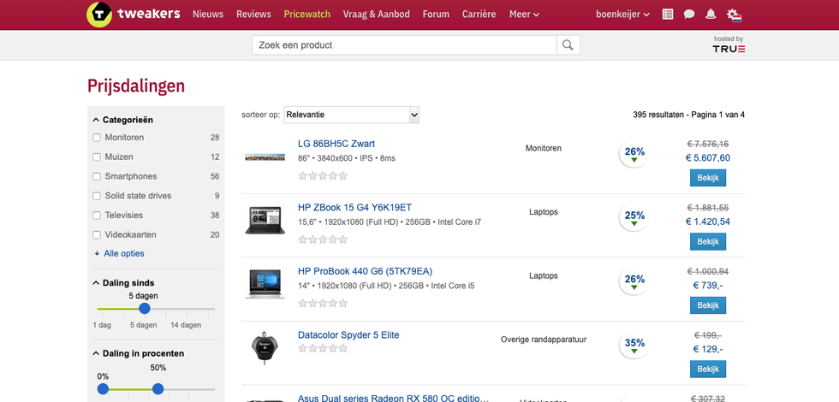Tick the Videokaarten category checkbox

pos(97,234)
